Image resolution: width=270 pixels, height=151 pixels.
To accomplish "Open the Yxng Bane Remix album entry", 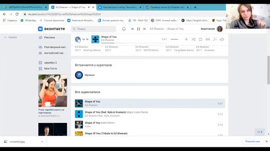I will (x=180, y=49).
